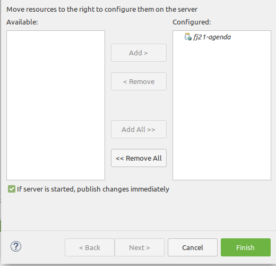Click the < Remove button
276x266 pixels.
pyautogui.click(x=139, y=81)
